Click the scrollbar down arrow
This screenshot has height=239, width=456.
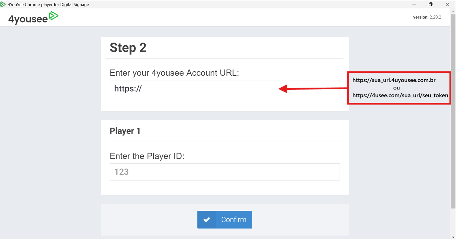(x=453, y=237)
